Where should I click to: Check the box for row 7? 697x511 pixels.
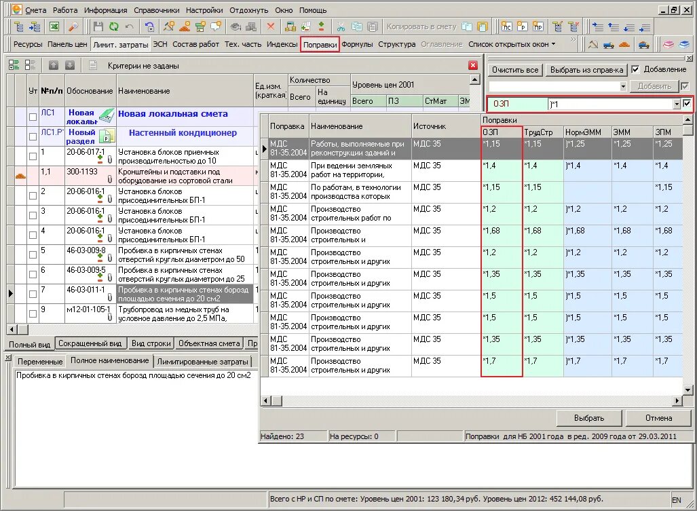(33, 294)
